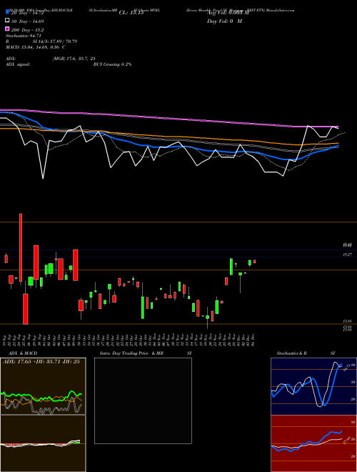This screenshot has width=357, height=472.
Task: Open the blue Stochastics chart panel
Action: pos(313,386)
